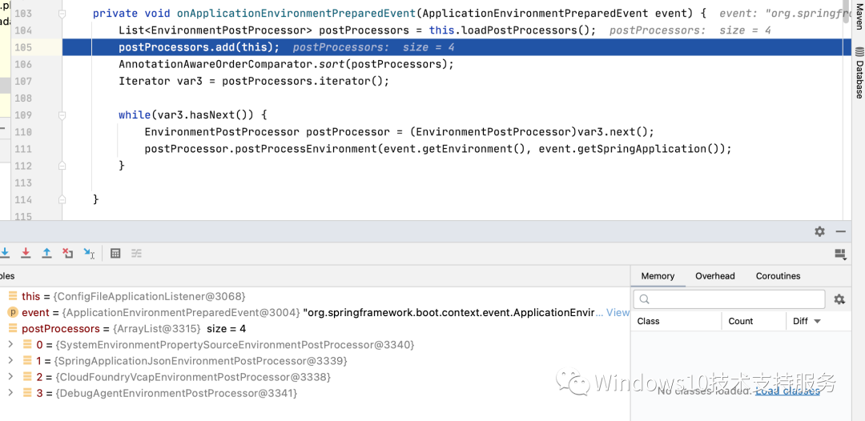The height and width of the screenshot is (421, 865).
Task: Open the Maven side tool window
Action: click(x=859, y=15)
